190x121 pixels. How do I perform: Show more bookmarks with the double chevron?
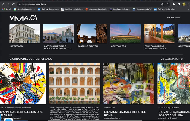tap(189, 9)
